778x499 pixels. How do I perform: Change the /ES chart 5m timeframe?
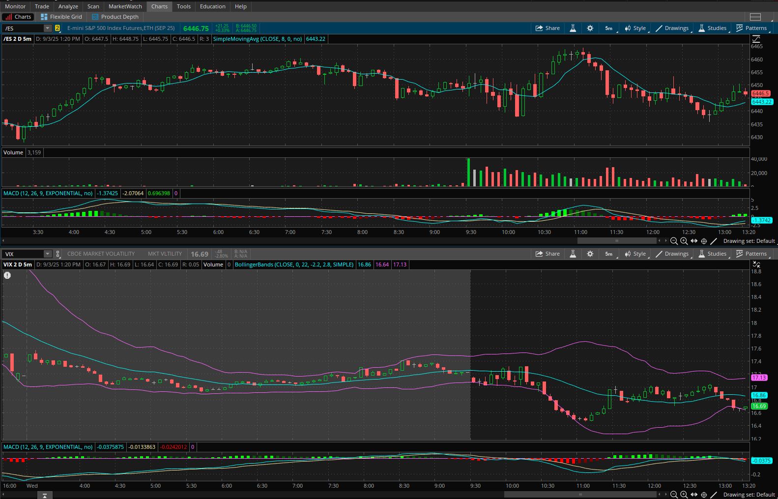608,28
